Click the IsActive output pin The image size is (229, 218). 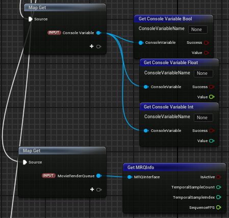[219, 177]
